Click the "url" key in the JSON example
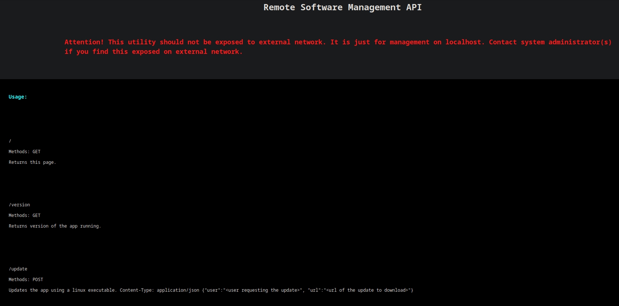Viewport: 619px width, 306px height. coord(314,290)
